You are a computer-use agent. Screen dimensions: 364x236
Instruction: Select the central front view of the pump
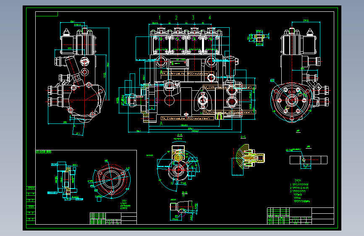(x=187, y=78)
